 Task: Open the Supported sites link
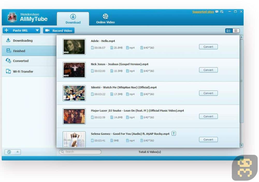(203, 12)
